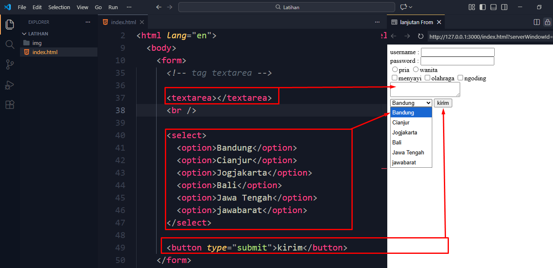Image resolution: width=553 pixels, height=268 pixels.
Task: Select the wanita radio button
Action: [416, 69]
